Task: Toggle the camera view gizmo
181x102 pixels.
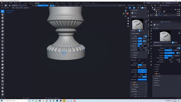Action: pos(128,24)
